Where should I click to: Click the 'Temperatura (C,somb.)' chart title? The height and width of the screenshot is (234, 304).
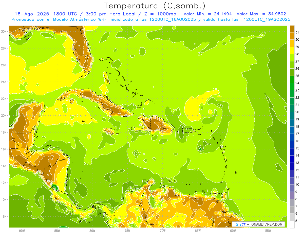click(x=155, y=6)
